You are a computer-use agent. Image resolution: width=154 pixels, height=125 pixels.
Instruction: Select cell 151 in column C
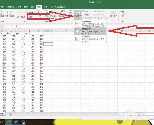11,111
